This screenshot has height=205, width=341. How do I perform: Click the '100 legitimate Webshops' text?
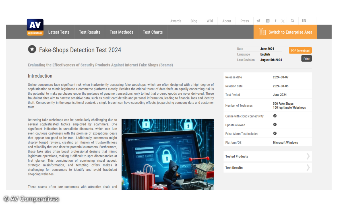[x=289, y=107]
